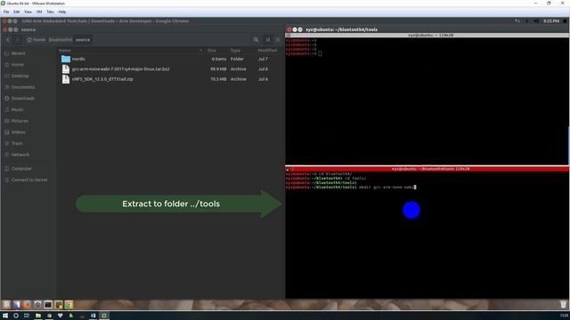Viewport: 570px width, 320px height.
Task: Sort files by the Size column
Action: click(x=212, y=51)
